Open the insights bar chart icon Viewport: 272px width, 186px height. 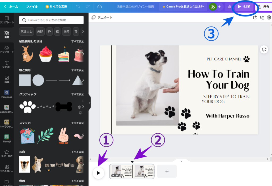point(229,7)
